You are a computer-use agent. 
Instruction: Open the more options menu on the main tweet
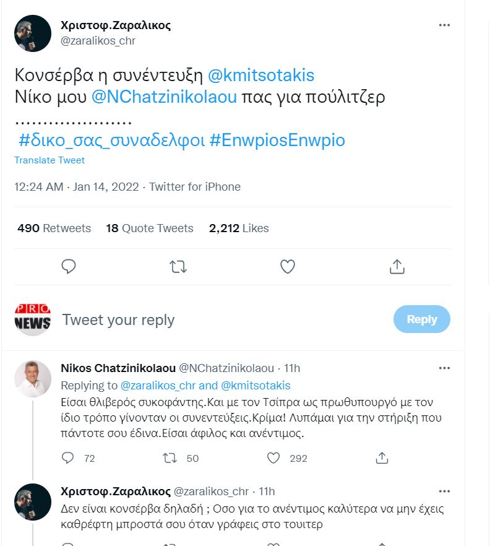click(x=444, y=25)
